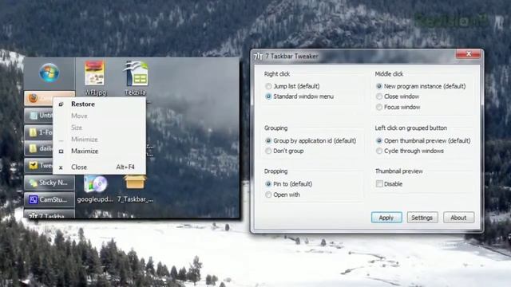Click the Apply button
The image size is (511, 287).
tap(386, 218)
